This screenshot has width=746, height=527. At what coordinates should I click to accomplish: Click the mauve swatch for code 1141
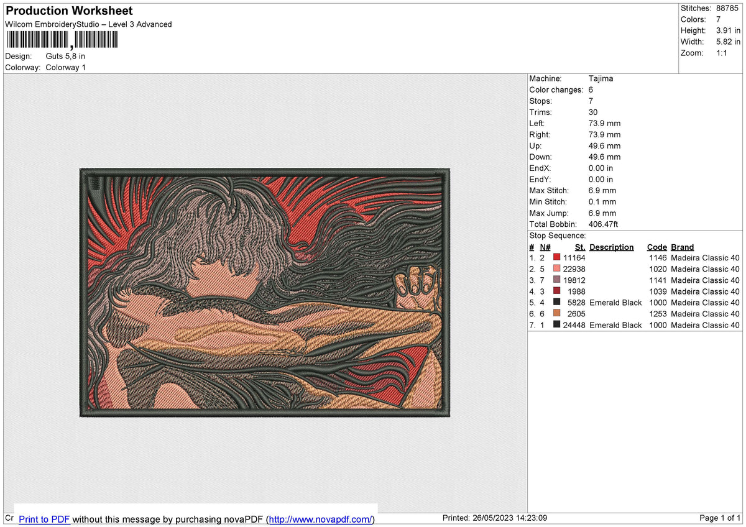[556, 280]
